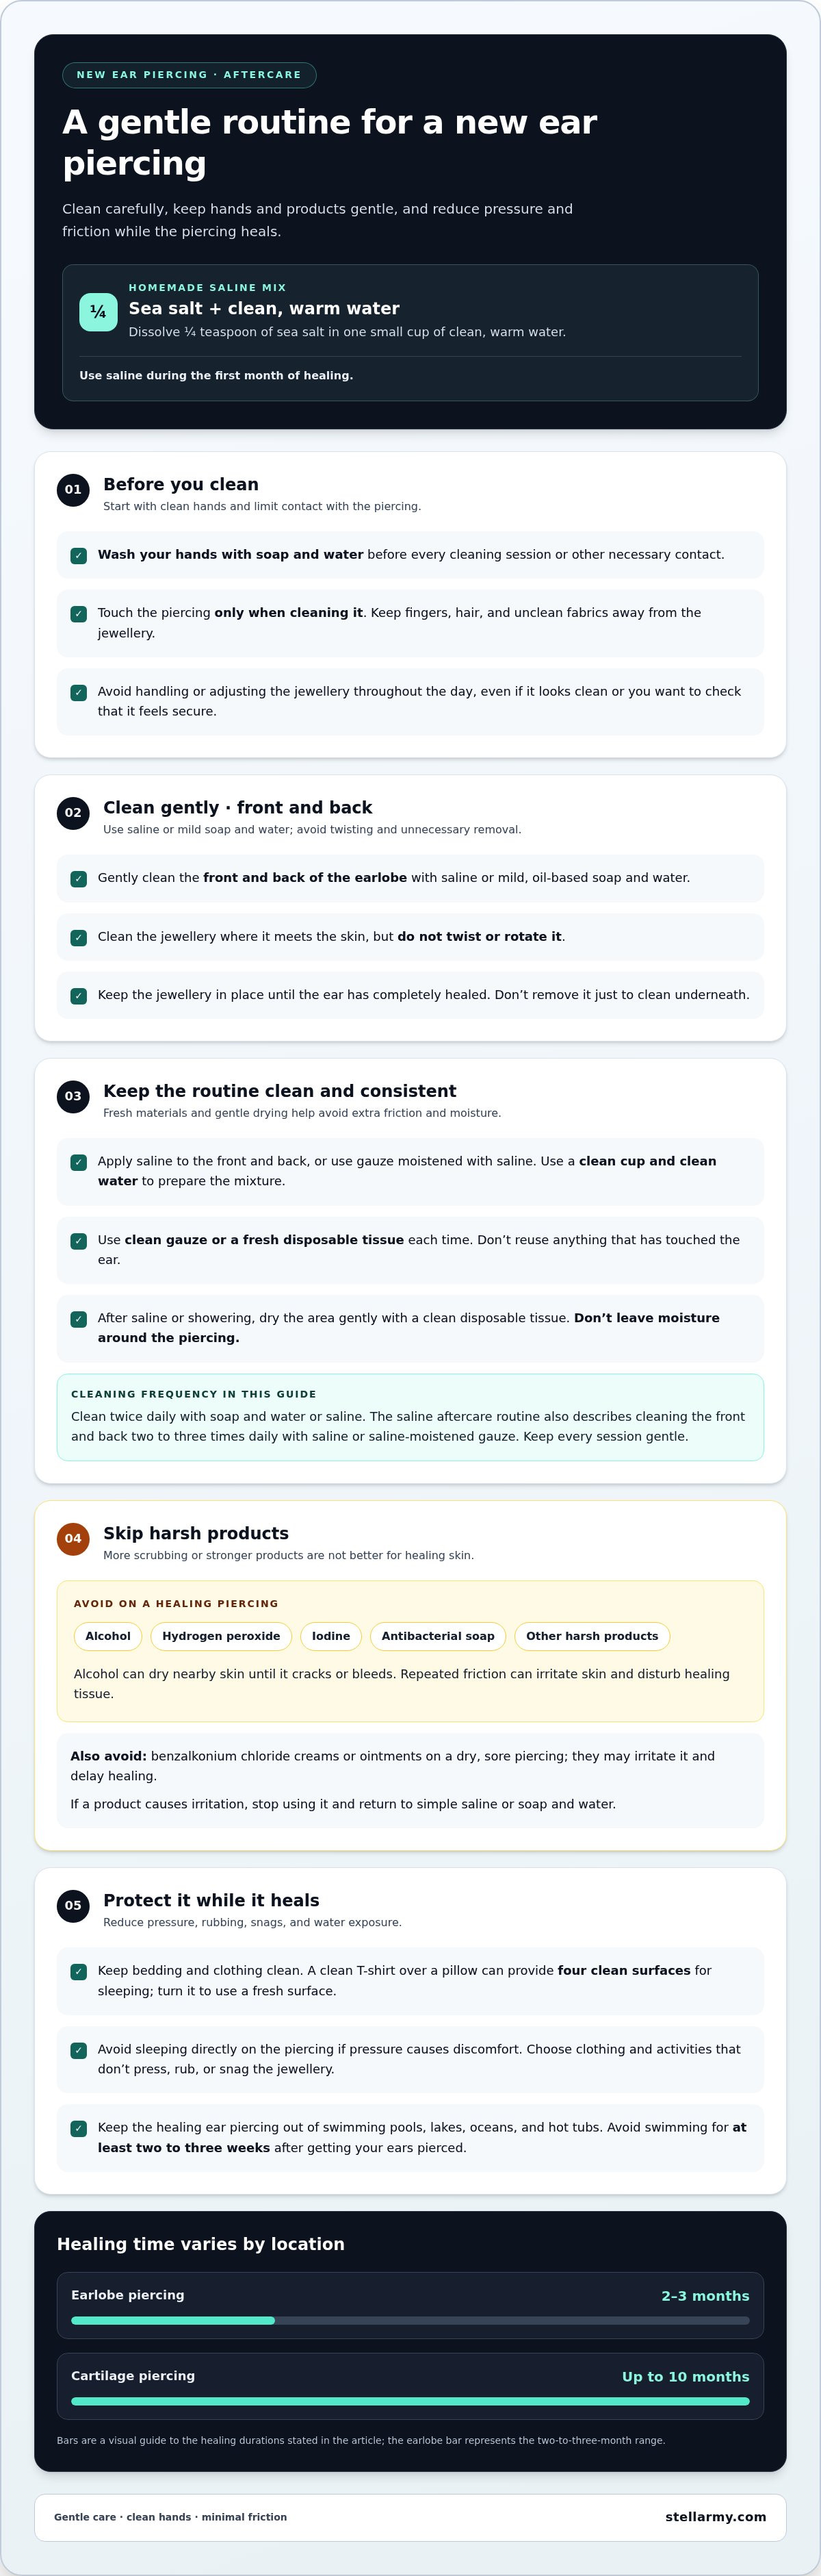Toggle the 'clean gauze or fresh tissue' checkbox
The height and width of the screenshot is (2576, 821).
point(79,1241)
